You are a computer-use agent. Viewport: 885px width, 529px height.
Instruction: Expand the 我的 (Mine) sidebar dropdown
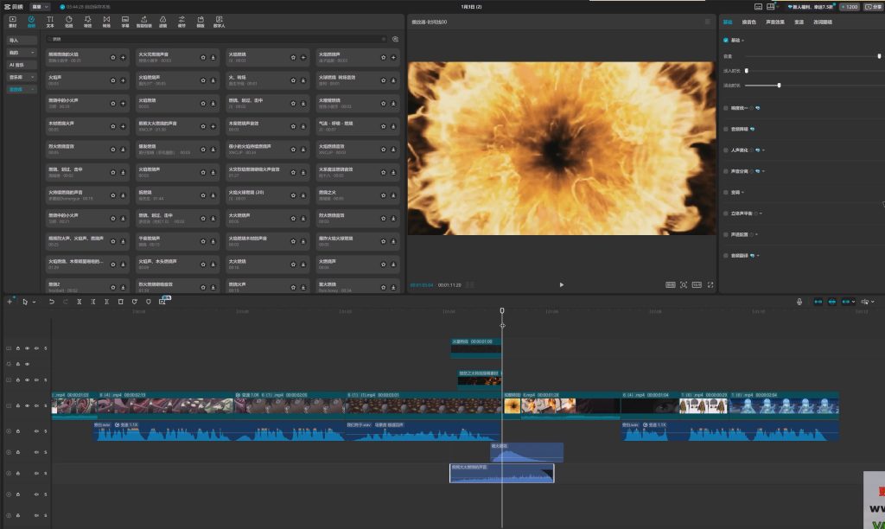coord(32,53)
